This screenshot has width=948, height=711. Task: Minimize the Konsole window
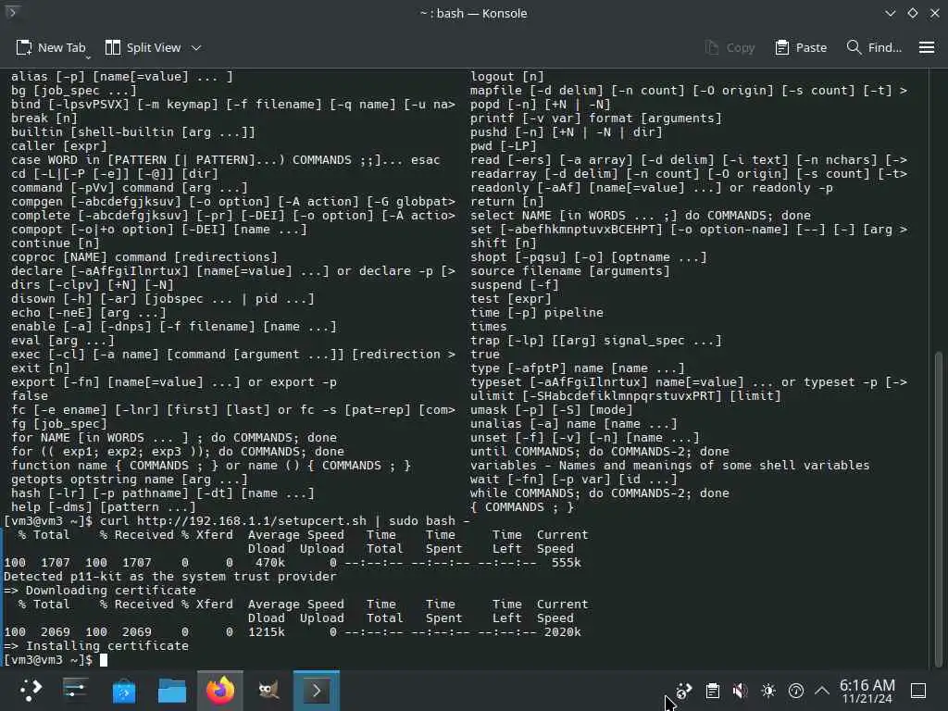point(890,13)
